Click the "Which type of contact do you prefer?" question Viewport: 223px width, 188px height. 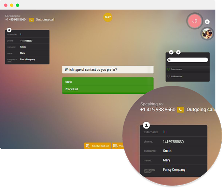click(x=108, y=70)
